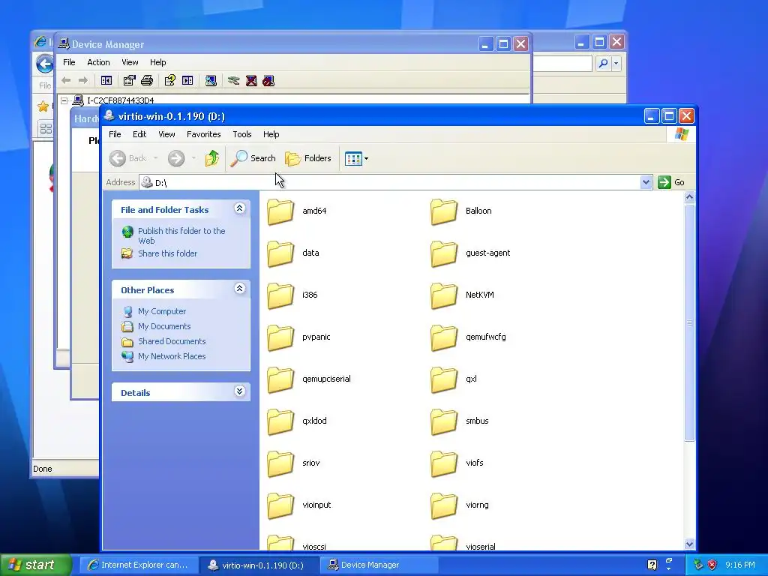This screenshot has height=576, width=768.
Task: Open the Address bar dropdown arrow
Action: click(646, 182)
